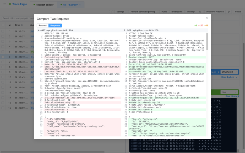Click A side "id": 590187800 line
This screenshot has height=153, width=245.
82,119
